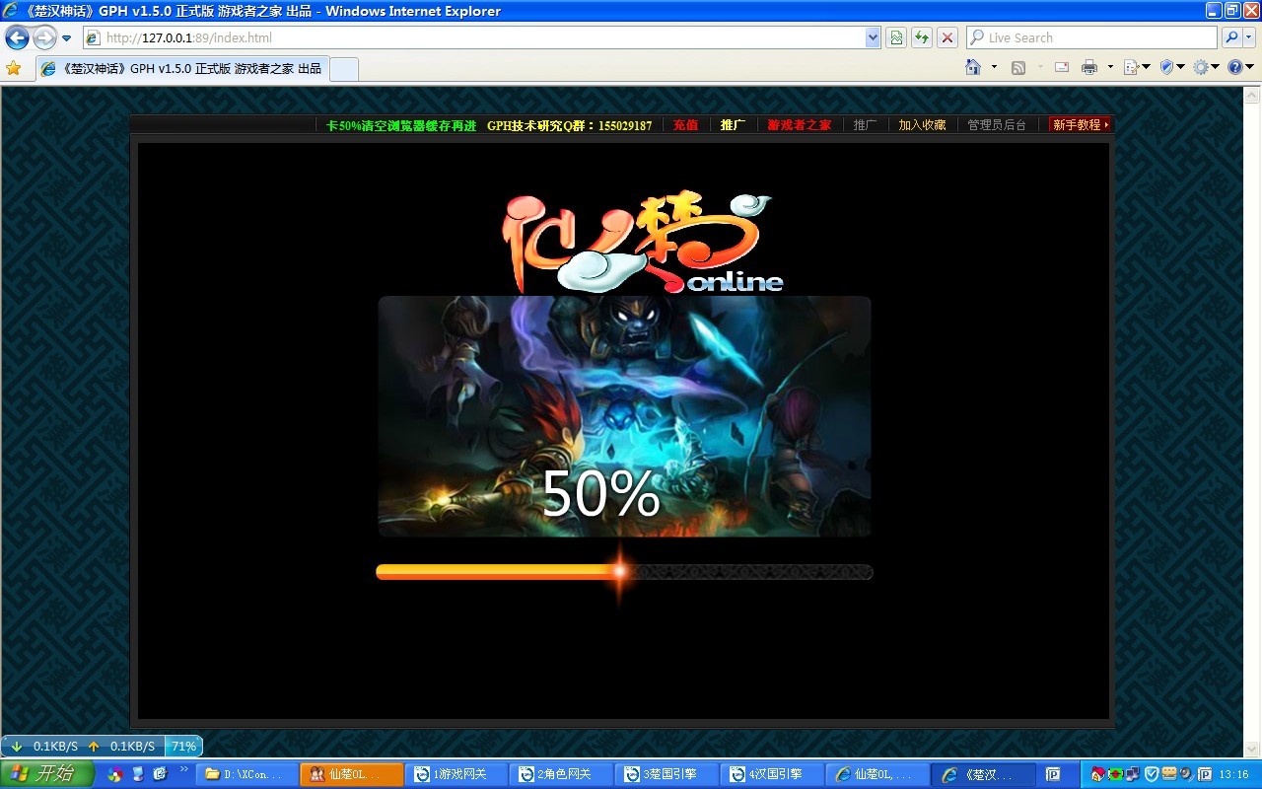Click the RSS feeds icon

coord(1018,67)
